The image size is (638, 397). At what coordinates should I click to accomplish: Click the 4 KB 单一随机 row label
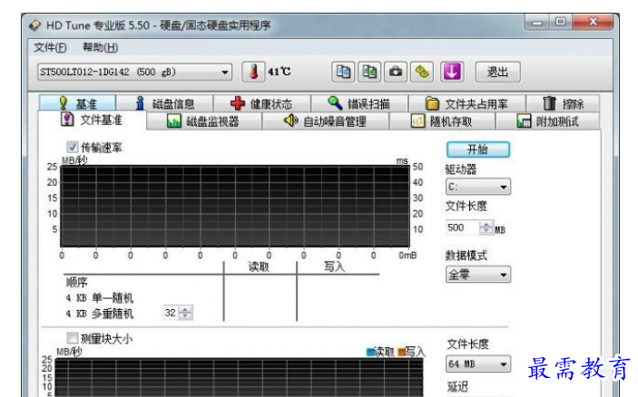100,298
